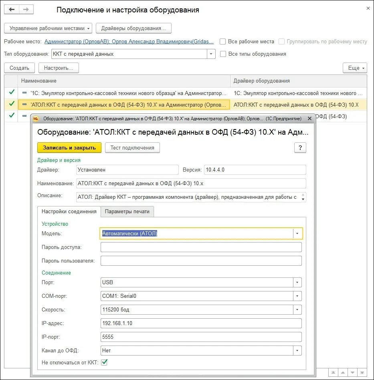
Task: Run the Тест подключения button
Action: [132, 148]
